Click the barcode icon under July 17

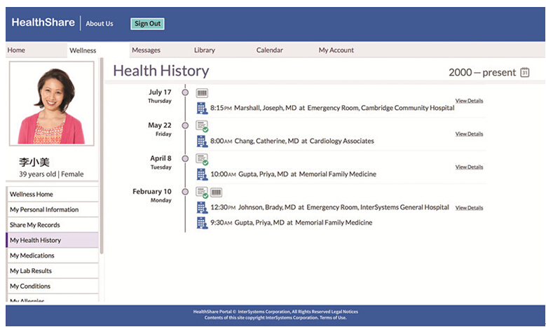(202, 92)
